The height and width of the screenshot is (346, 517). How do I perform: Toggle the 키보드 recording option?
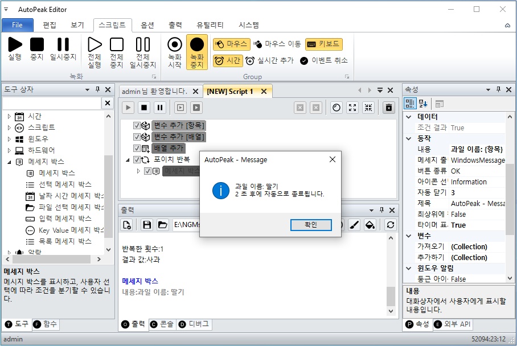[324, 44]
